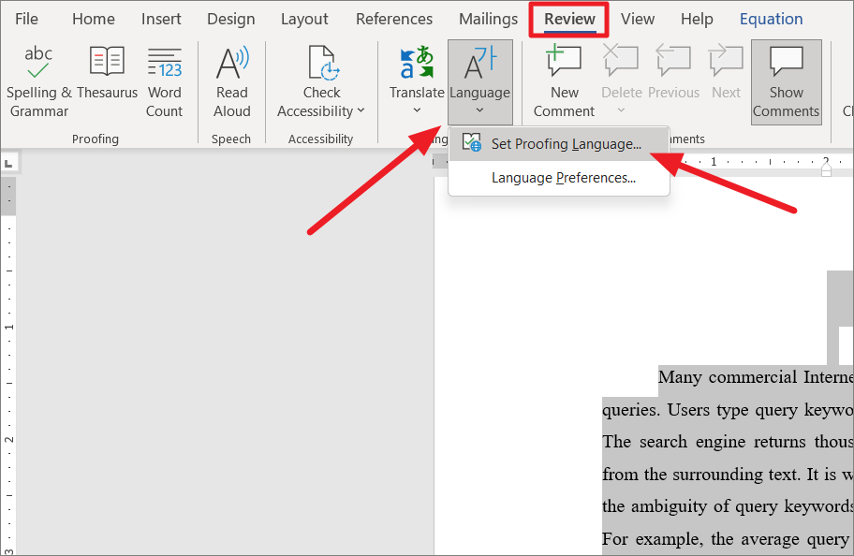The width and height of the screenshot is (854, 556).
Task: Expand the Translate dropdown chevron
Action: (x=417, y=110)
